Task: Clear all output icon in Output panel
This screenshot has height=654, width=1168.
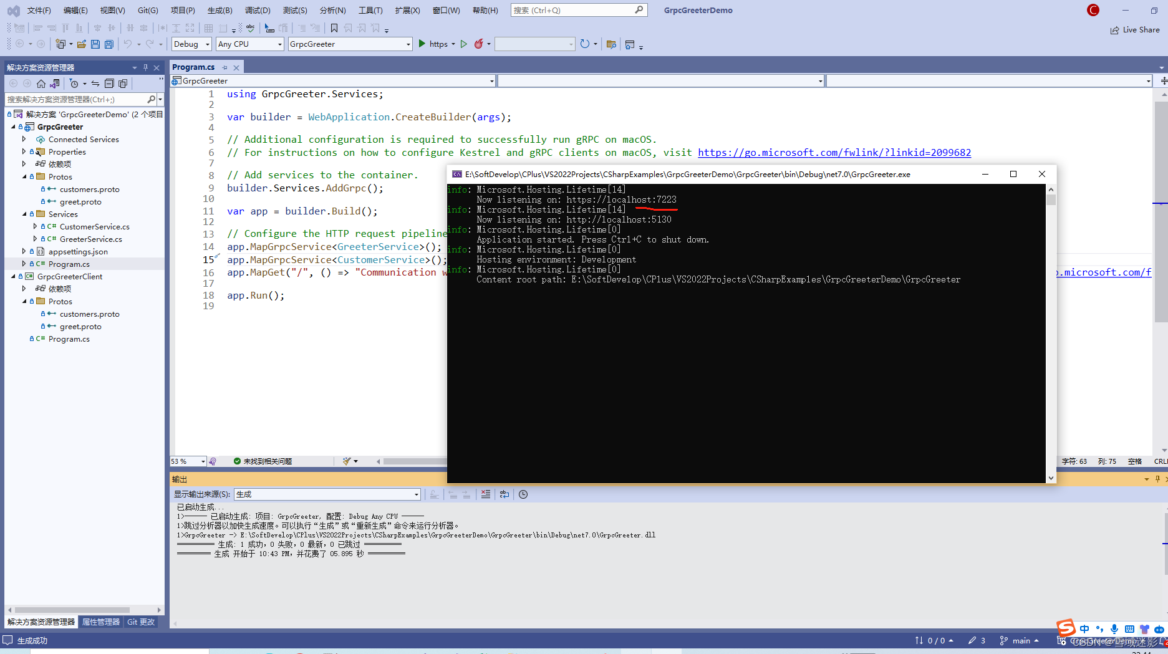Action: pyautogui.click(x=486, y=494)
